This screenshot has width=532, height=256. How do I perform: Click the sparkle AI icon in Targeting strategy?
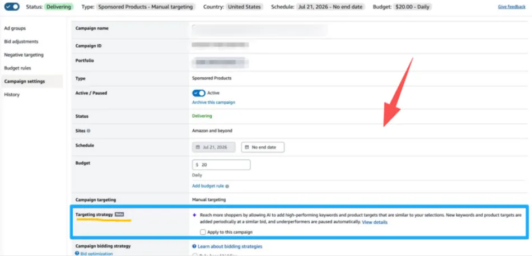tap(194, 215)
